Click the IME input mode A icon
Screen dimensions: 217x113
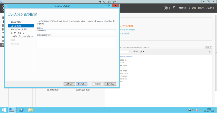point(201,110)
